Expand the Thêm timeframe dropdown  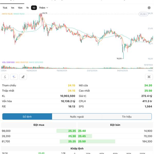click(43, 8)
